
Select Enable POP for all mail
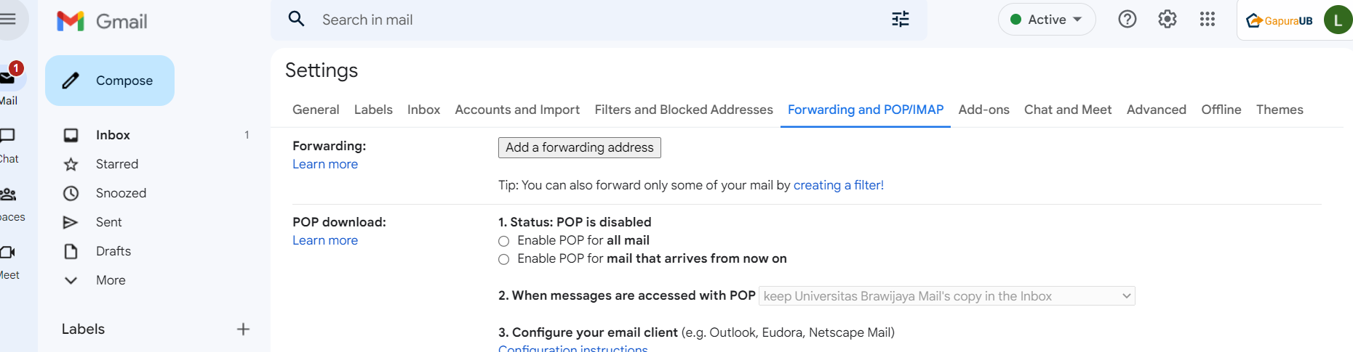503,241
